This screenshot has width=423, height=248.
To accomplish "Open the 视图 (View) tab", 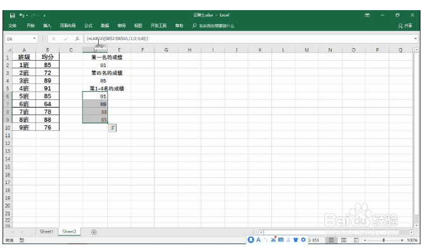I will (138, 25).
